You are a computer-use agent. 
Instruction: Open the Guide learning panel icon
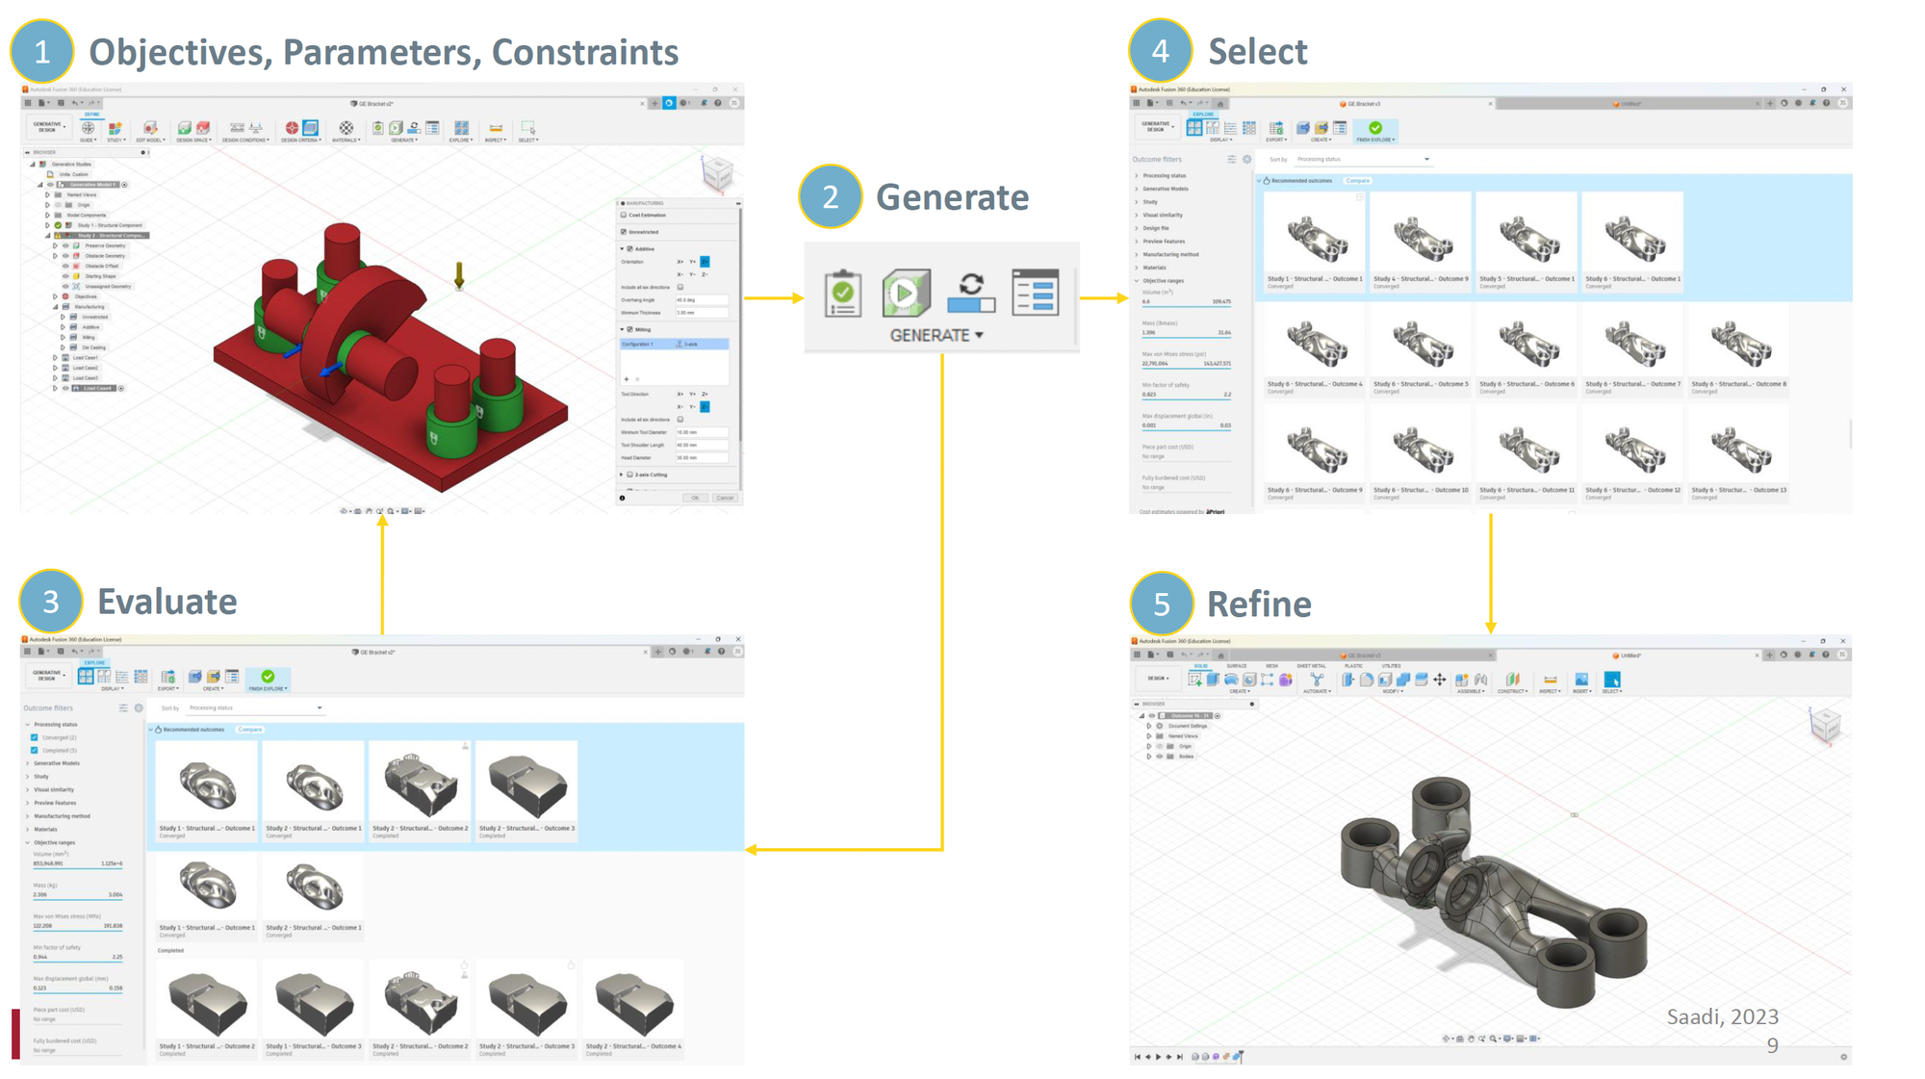pos(88,128)
